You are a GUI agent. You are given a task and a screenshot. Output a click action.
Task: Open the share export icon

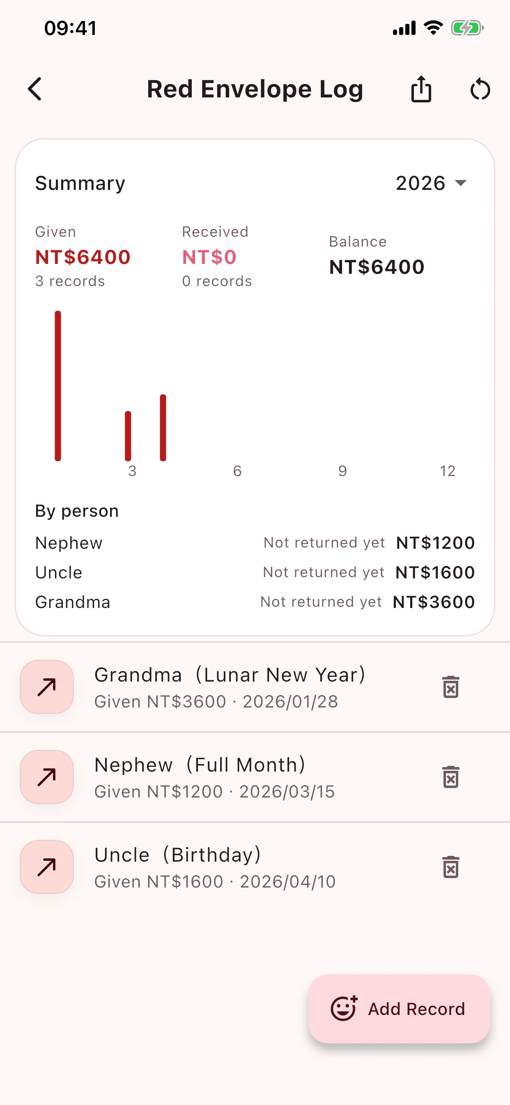pos(421,89)
